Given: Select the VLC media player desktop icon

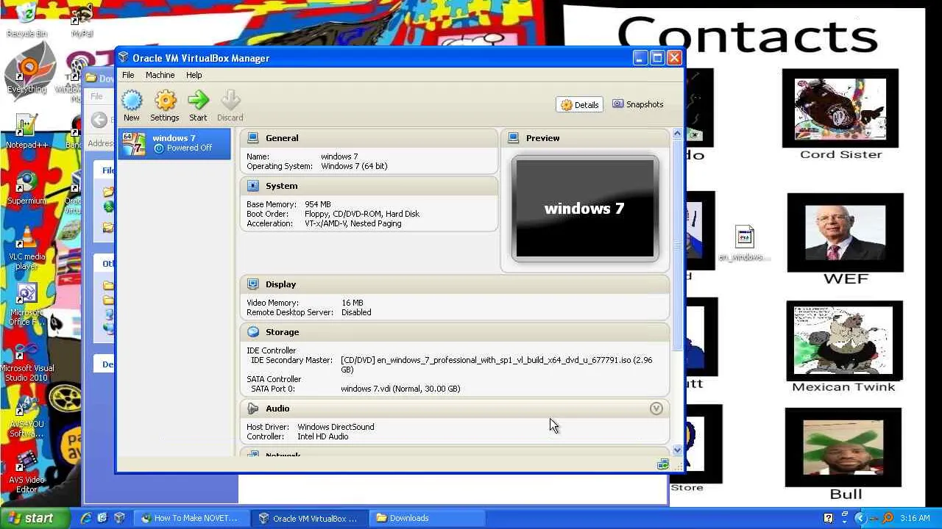Looking at the screenshot, I should click(26, 248).
